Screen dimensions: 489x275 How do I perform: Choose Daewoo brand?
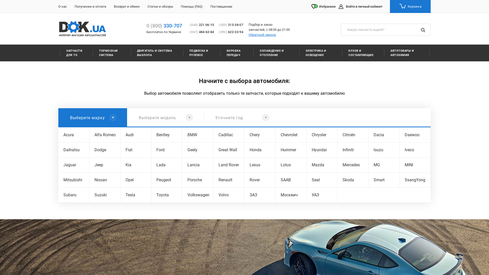click(415, 135)
